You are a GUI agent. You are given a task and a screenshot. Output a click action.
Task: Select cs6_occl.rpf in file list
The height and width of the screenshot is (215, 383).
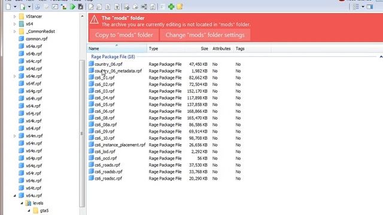pos(105,158)
